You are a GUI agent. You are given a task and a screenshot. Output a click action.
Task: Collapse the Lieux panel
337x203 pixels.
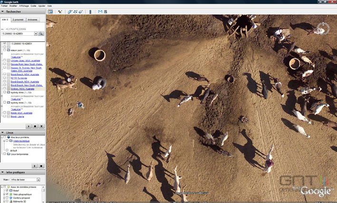[2, 133]
